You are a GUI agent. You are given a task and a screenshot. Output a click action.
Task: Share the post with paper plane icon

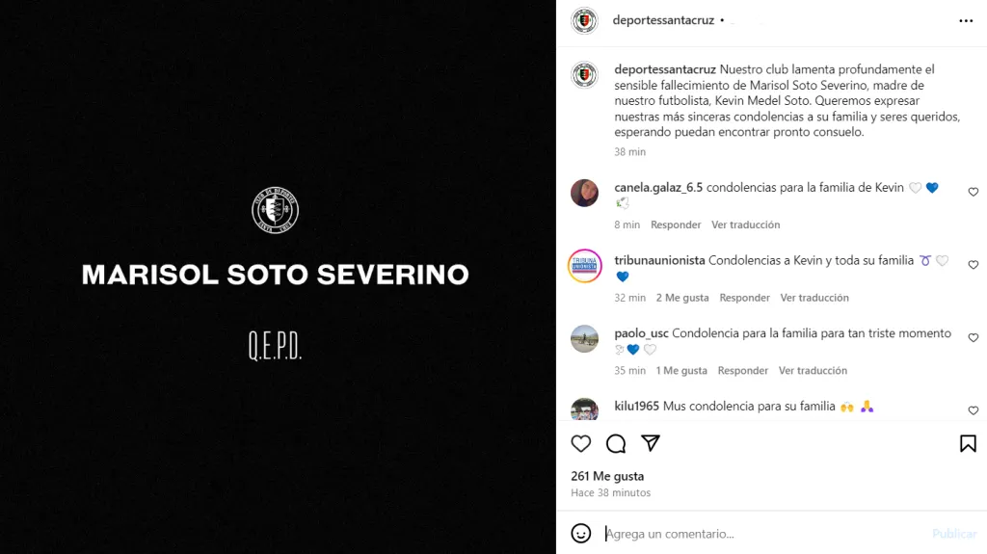pyautogui.click(x=651, y=443)
